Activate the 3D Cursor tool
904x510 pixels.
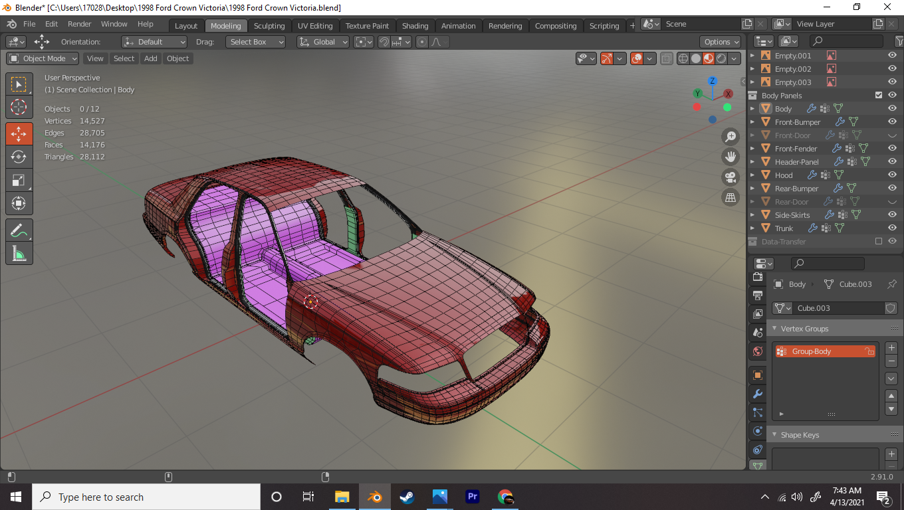coord(19,108)
